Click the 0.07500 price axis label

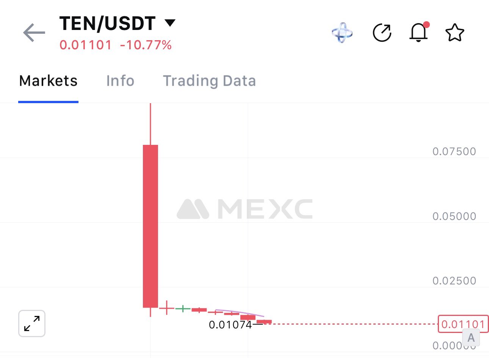coord(454,152)
